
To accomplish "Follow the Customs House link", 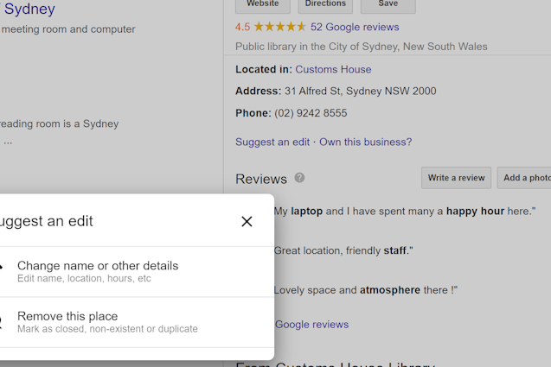I will point(333,69).
